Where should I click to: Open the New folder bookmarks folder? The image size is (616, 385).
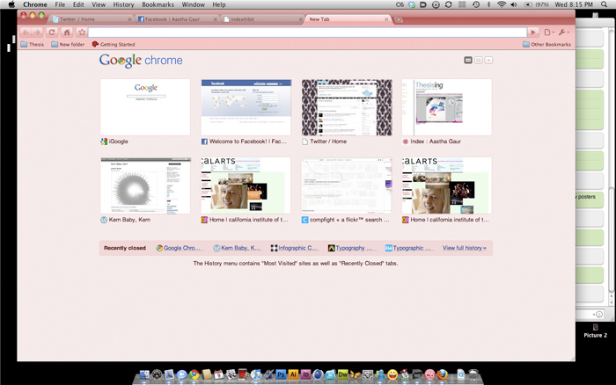(x=68, y=44)
